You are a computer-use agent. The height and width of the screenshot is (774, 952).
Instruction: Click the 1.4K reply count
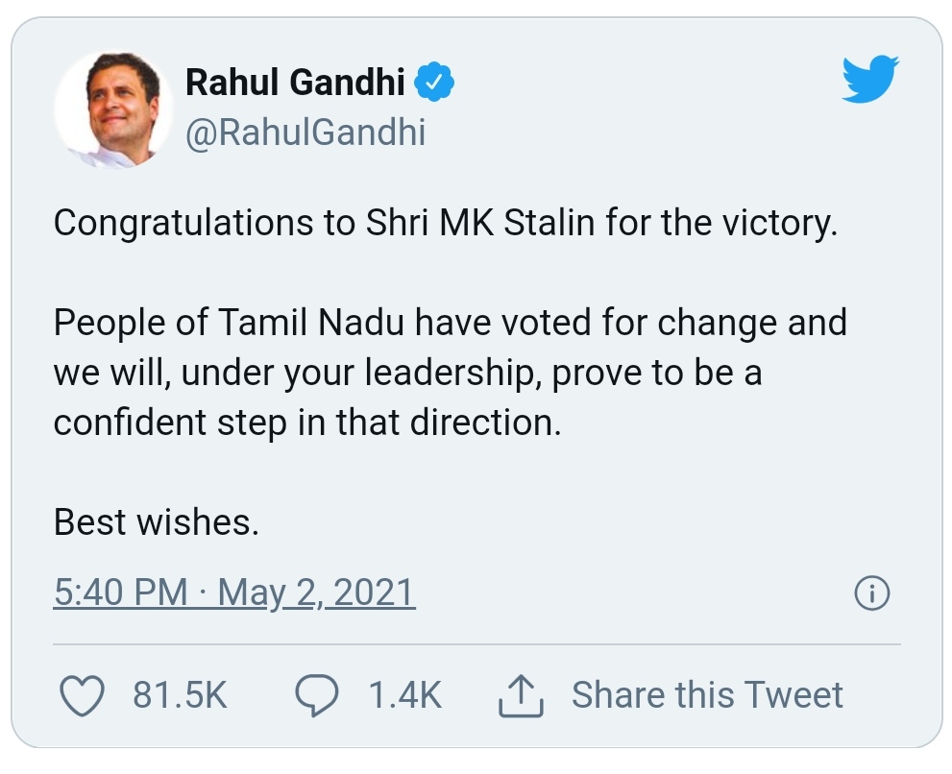click(x=405, y=695)
